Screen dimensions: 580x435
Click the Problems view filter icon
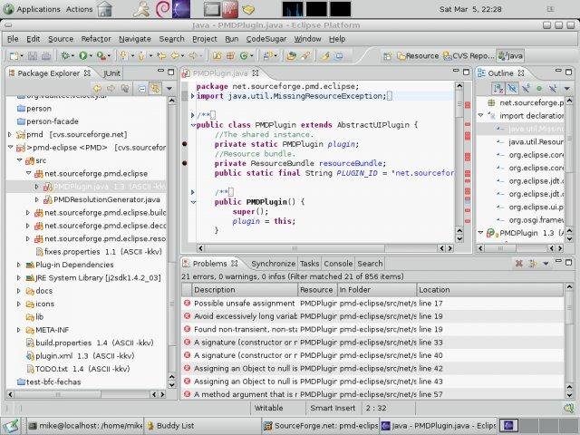pos(533,264)
